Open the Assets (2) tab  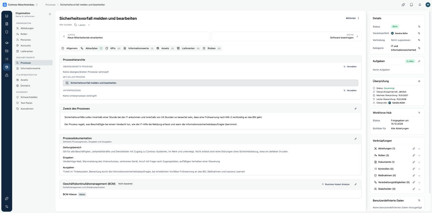[165, 48]
